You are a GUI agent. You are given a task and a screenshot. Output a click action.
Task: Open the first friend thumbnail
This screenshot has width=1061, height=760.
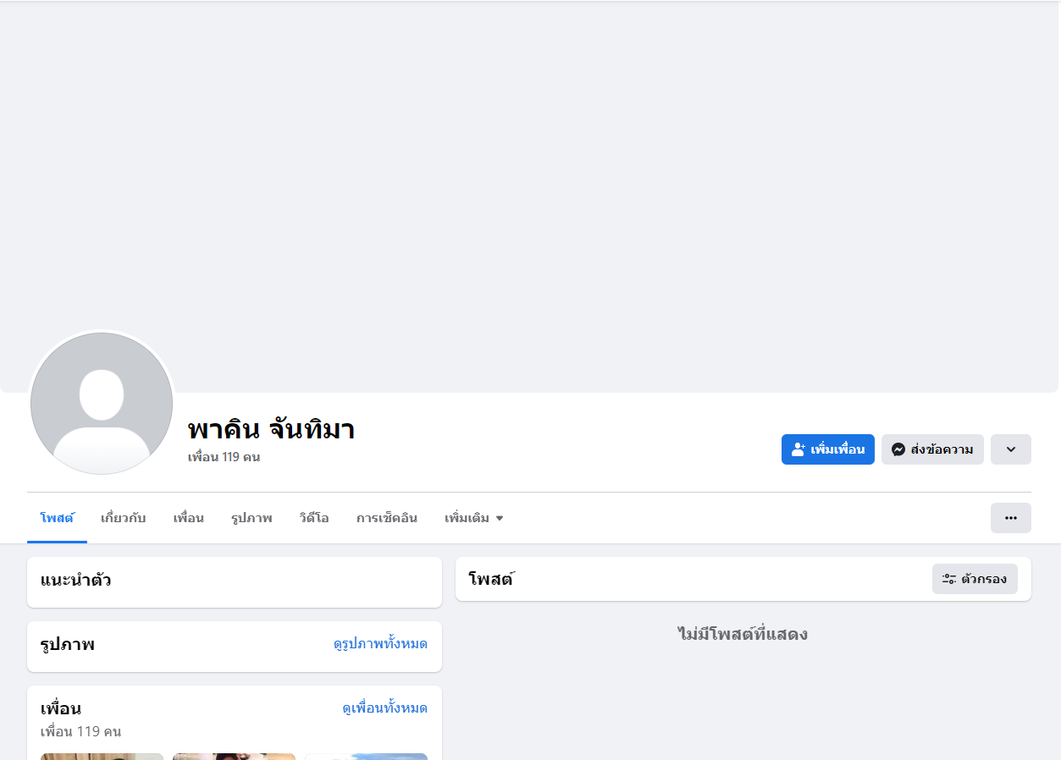click(102, 757)
